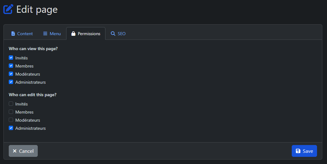The height and width of the screenshot is (164, 327).
Task: Uncheck Administrateurs under view permissions
Action: click(x=11, y=82)
